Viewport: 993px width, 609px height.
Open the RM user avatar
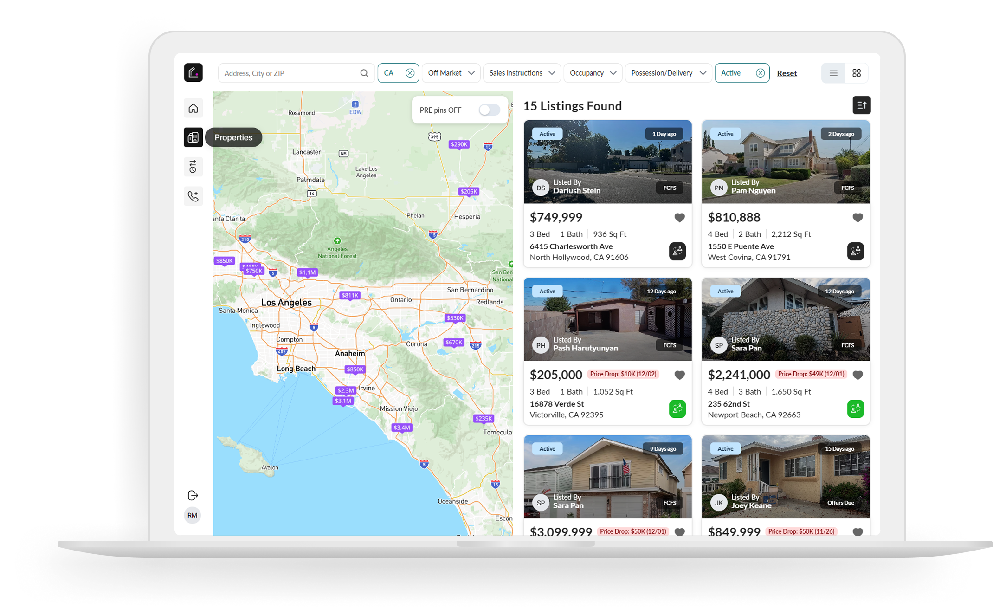point(193,515)
